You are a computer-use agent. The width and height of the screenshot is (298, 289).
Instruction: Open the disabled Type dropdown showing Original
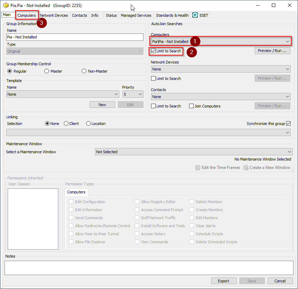tap(75, 51)
